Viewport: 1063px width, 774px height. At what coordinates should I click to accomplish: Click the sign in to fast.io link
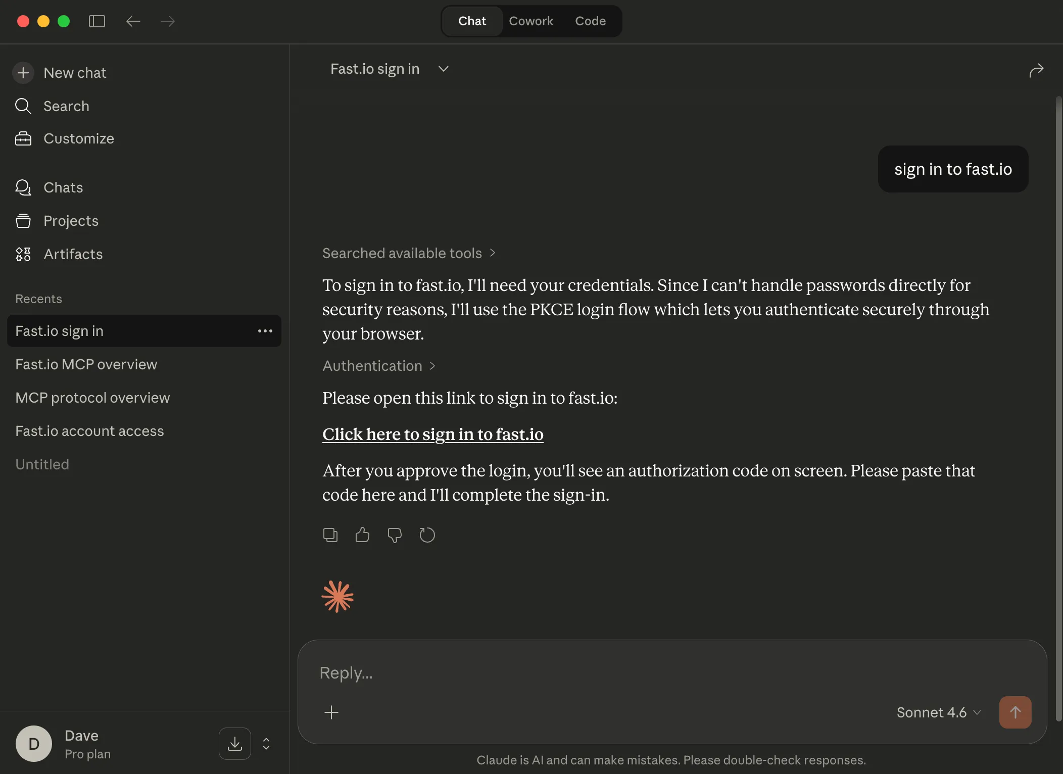coord(432,434)
